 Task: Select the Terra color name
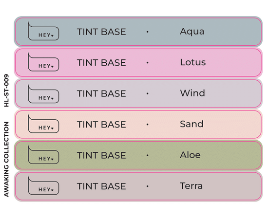pyautogui.click(x=191, y=186)
